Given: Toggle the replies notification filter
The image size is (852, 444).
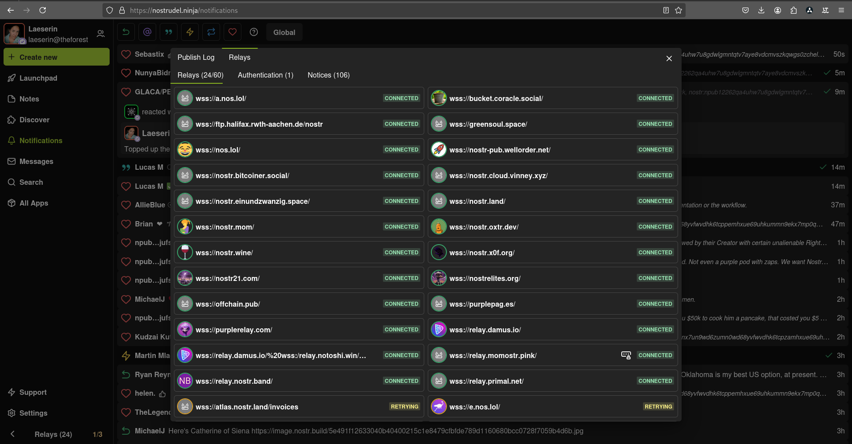Looking at the screenshot, I should coord(126,32).
